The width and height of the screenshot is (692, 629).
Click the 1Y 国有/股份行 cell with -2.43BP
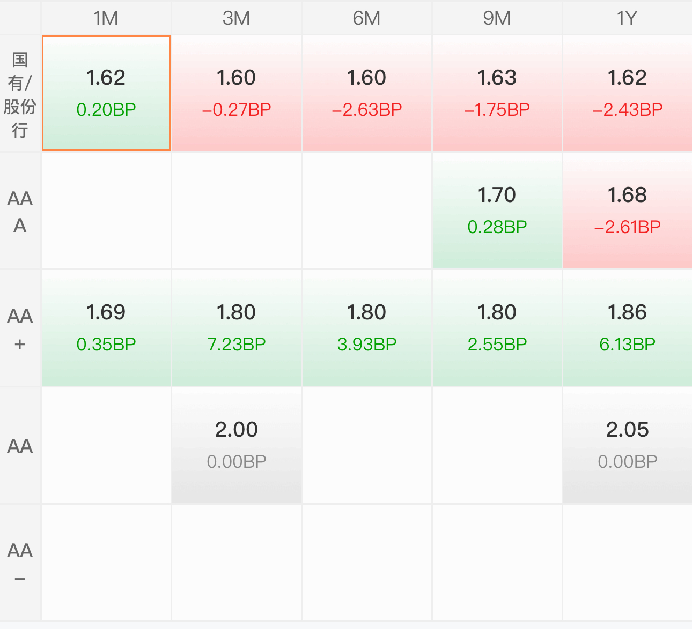pos(628,93)
